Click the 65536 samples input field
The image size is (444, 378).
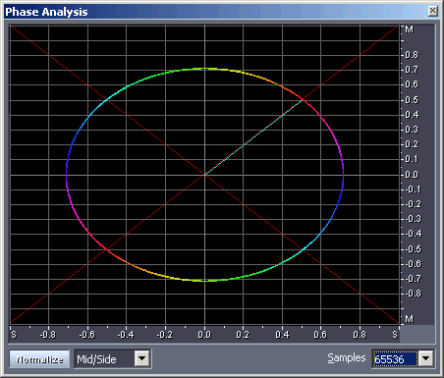click(x=396, y=359)
